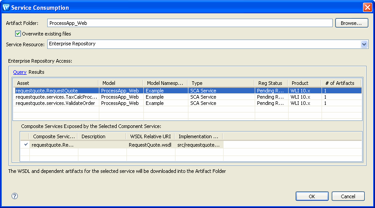Close the Service Consumption dialog

click(x=367, y=8)
